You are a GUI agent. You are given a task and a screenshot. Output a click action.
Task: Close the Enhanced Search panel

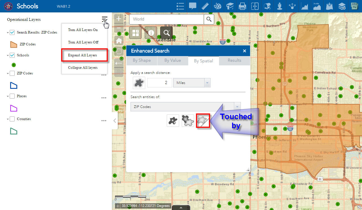coord(244,51)
